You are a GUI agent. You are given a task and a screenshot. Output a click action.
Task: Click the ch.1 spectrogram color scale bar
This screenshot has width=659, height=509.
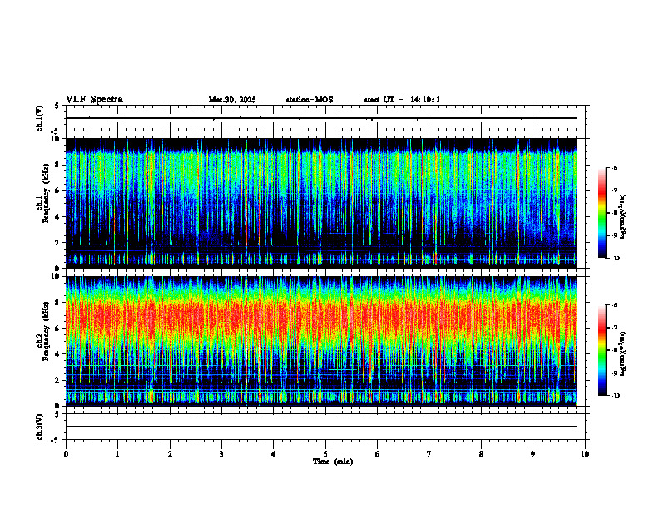click(602, 213)
